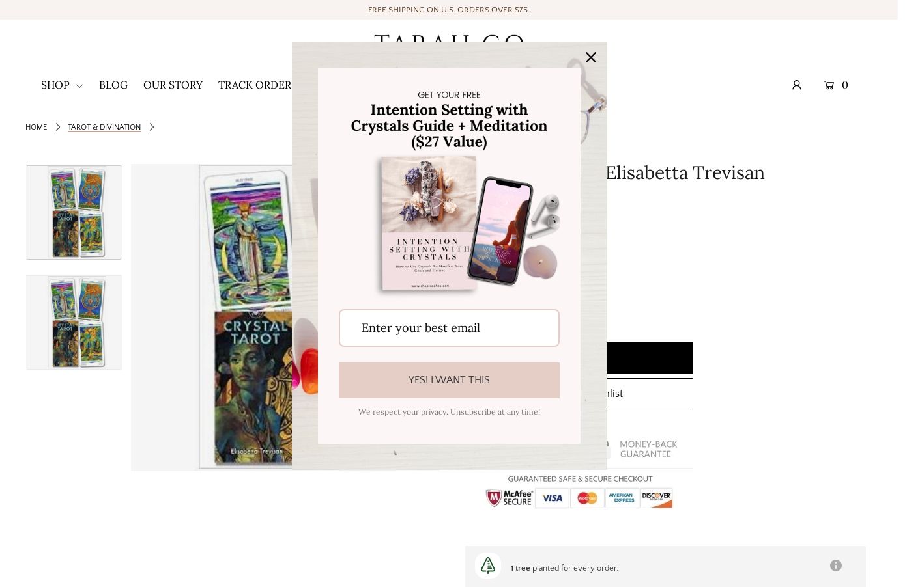905x587 pixels.
Task: Click chevron after HOME breadcrumb
Action: (x=57, y=127)
